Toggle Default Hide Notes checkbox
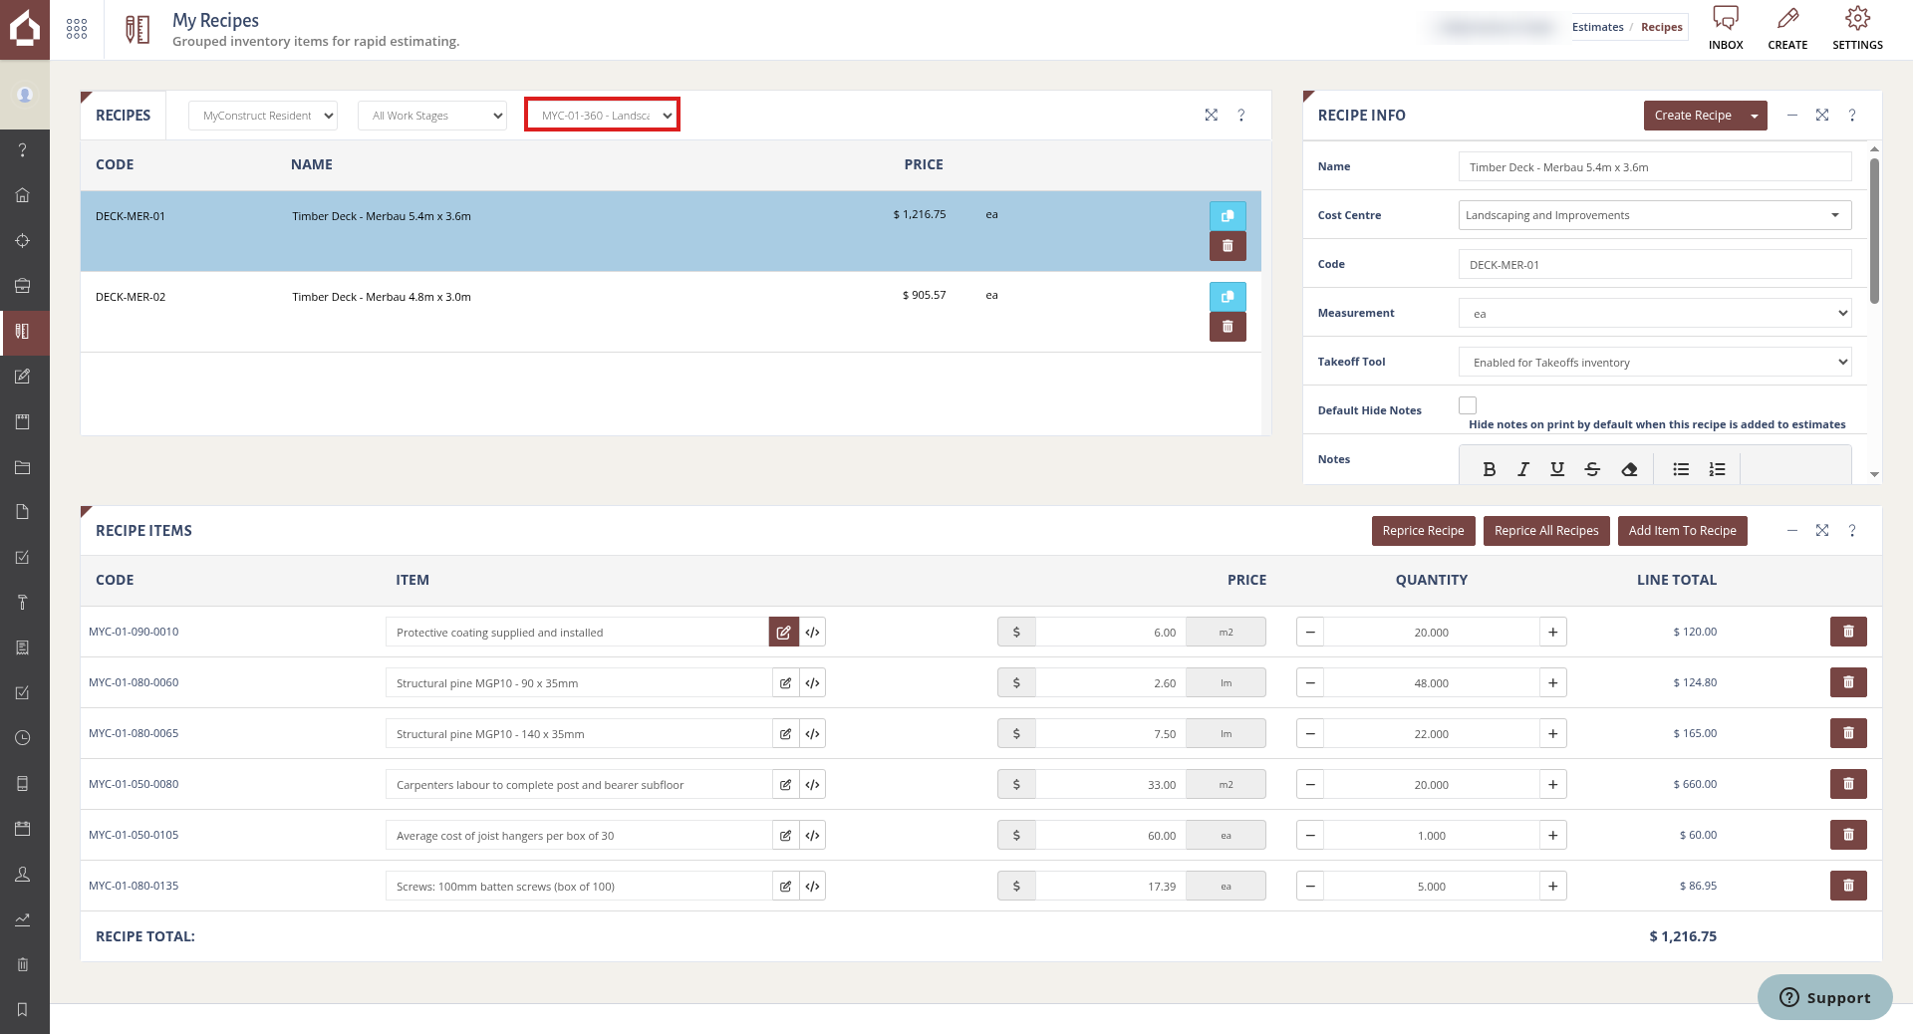 1468,405
